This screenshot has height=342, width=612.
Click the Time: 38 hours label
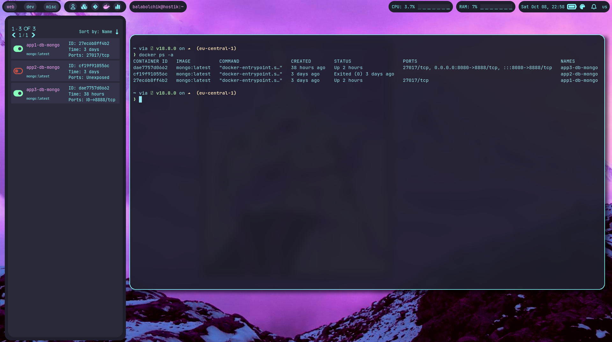click(86, 94)
